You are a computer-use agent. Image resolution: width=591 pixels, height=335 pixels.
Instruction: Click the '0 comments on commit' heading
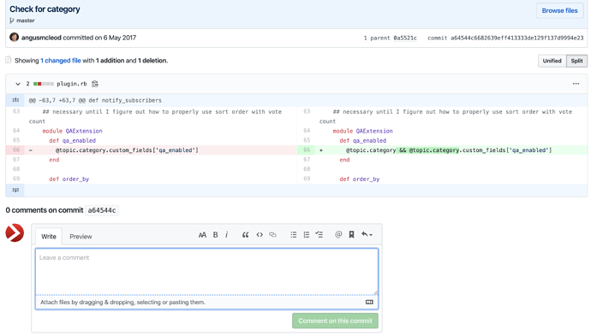(x=45, y=210)
